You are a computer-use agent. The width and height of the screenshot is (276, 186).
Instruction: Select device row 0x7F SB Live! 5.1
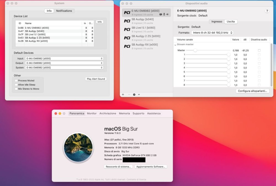(x=55, y=34)
